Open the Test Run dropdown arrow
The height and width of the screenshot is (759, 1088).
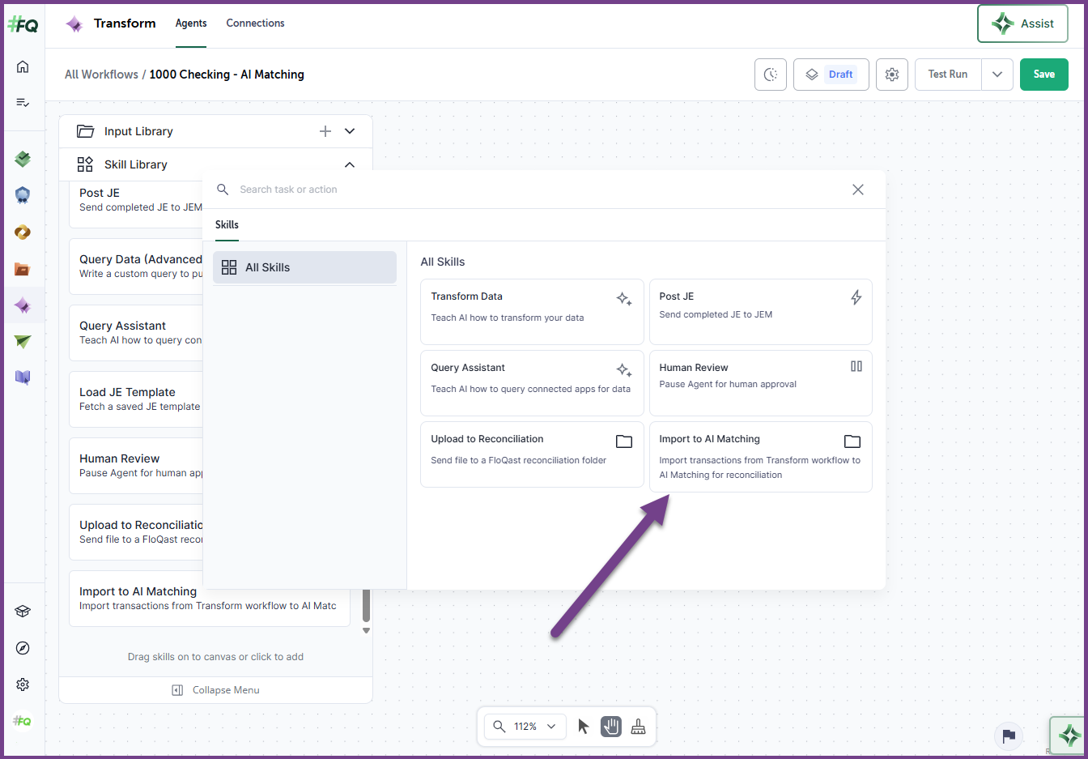tap(997, 75)
